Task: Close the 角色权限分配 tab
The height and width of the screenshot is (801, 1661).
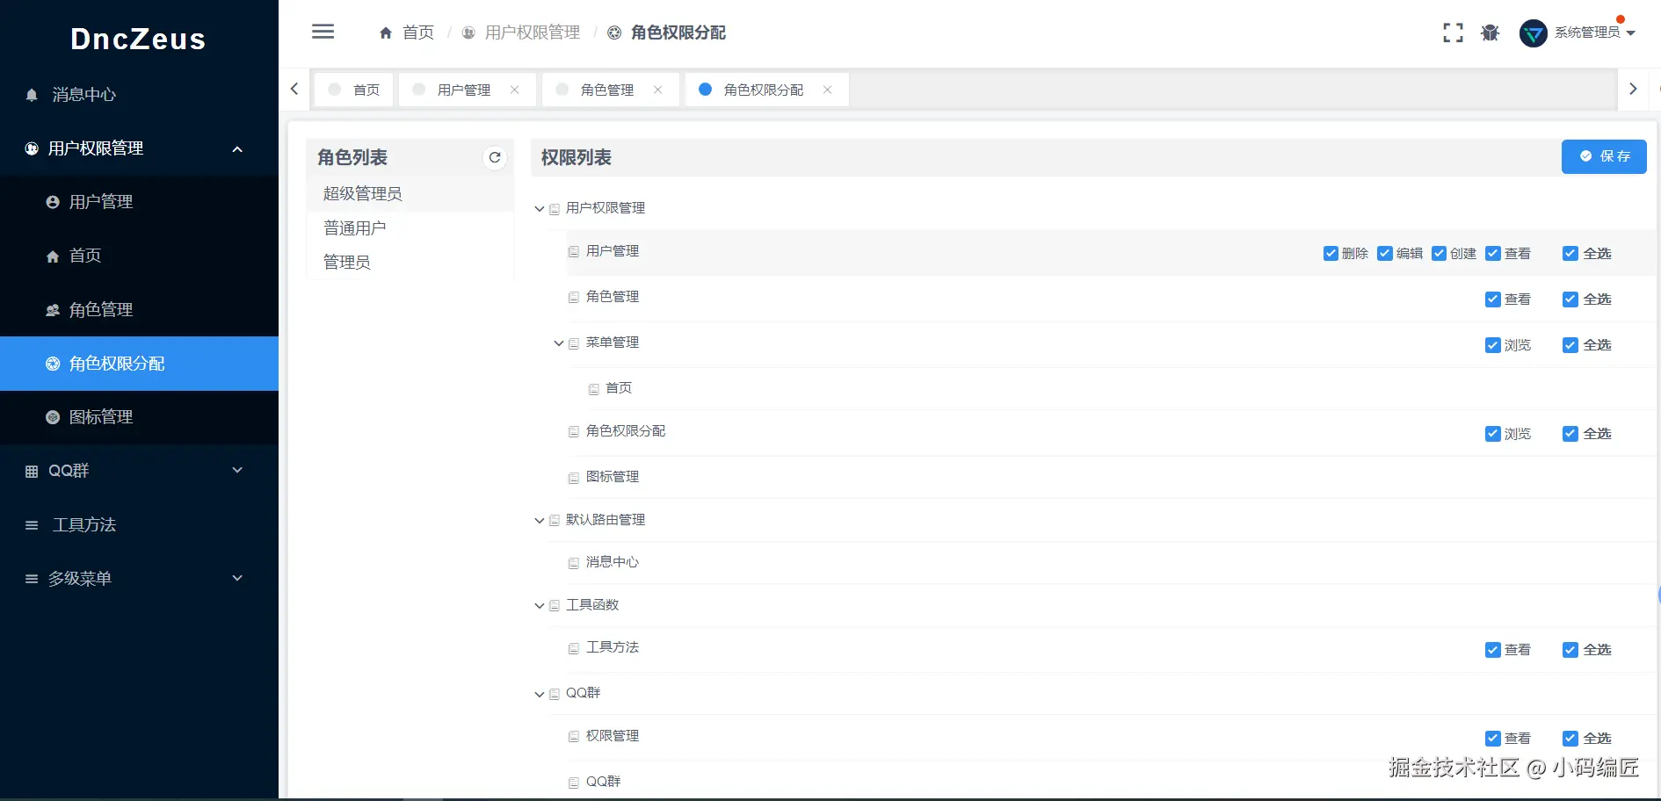Action: tap(827, 90)
